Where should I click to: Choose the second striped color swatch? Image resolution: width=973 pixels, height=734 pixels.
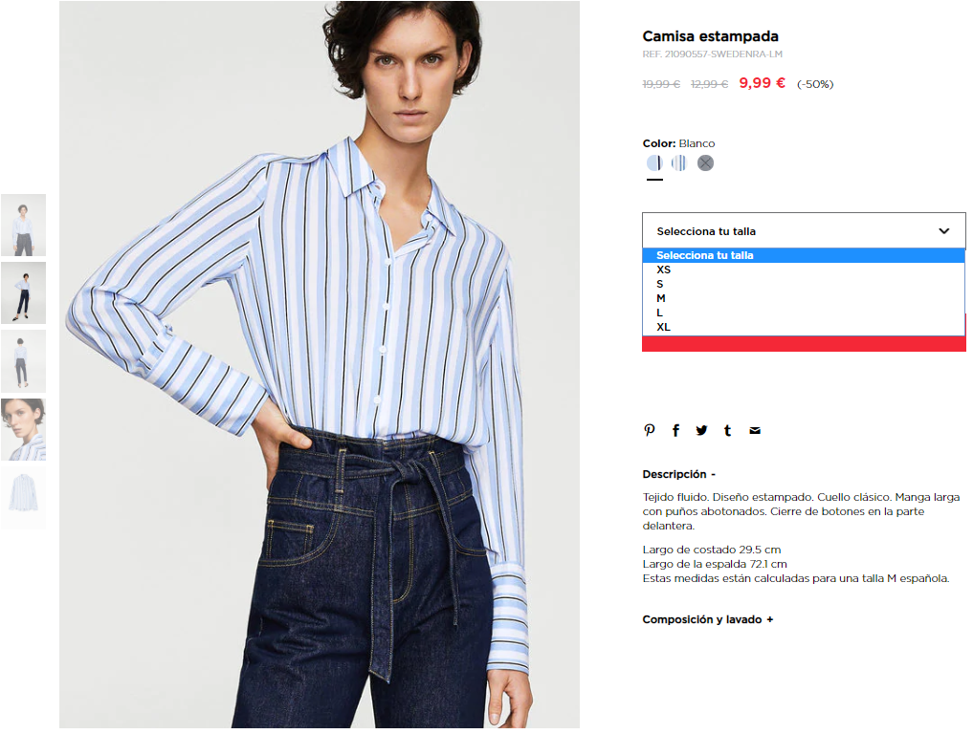click(679, 163)
